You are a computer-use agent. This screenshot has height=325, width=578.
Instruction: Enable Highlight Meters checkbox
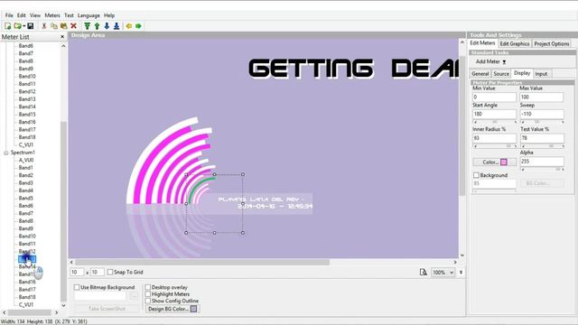tap(148, 294)
